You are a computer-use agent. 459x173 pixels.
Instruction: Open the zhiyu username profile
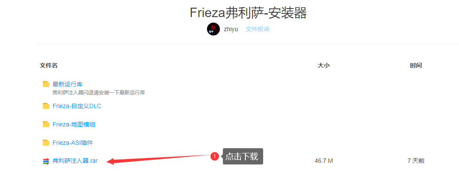tap(231, 29)
